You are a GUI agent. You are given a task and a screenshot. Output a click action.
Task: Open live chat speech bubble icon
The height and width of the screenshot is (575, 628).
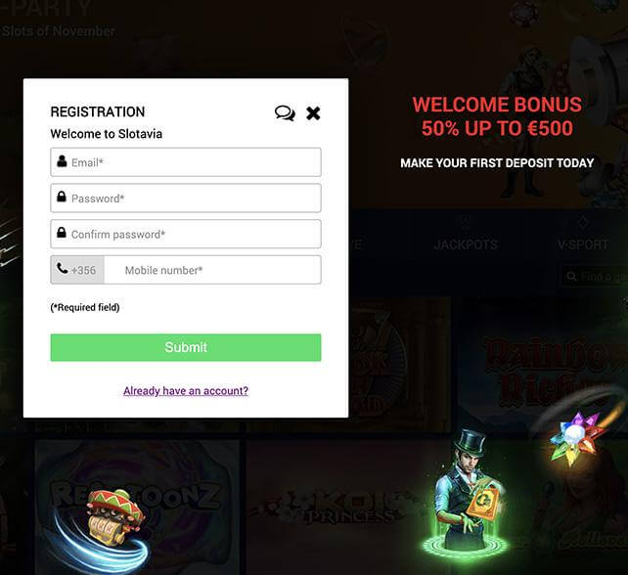pos(285,113)
